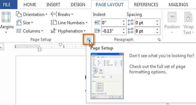
Task: Open the Size dropdown
Action: [25, 23]
